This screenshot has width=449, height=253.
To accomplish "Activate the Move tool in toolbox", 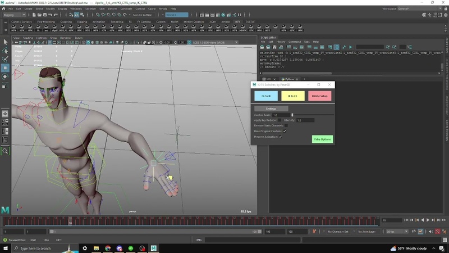I will (5, 68).
